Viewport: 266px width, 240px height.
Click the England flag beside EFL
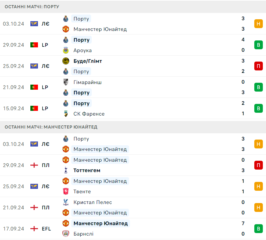[34, 229]
